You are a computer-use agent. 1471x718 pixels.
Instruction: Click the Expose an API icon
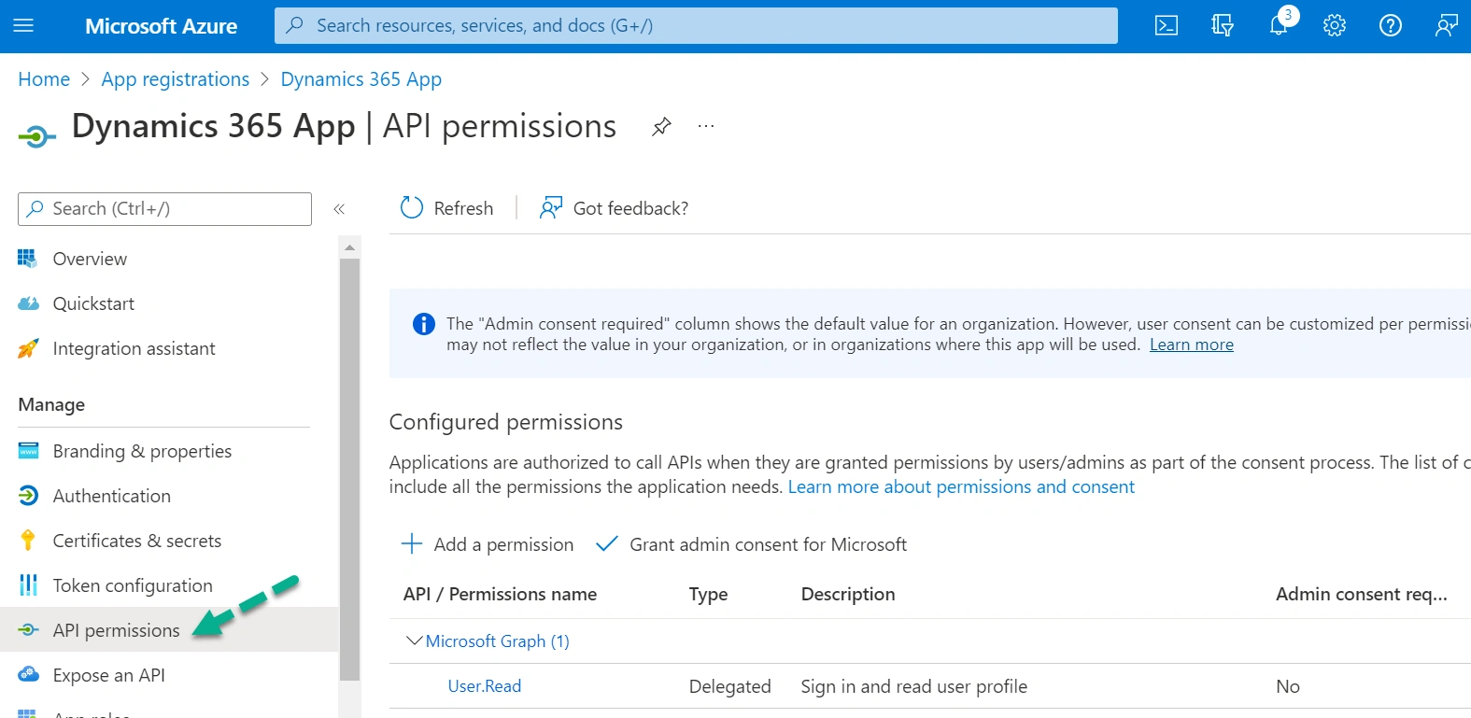28,675
